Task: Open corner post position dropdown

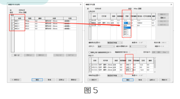Action: click(x=115, y=76)
